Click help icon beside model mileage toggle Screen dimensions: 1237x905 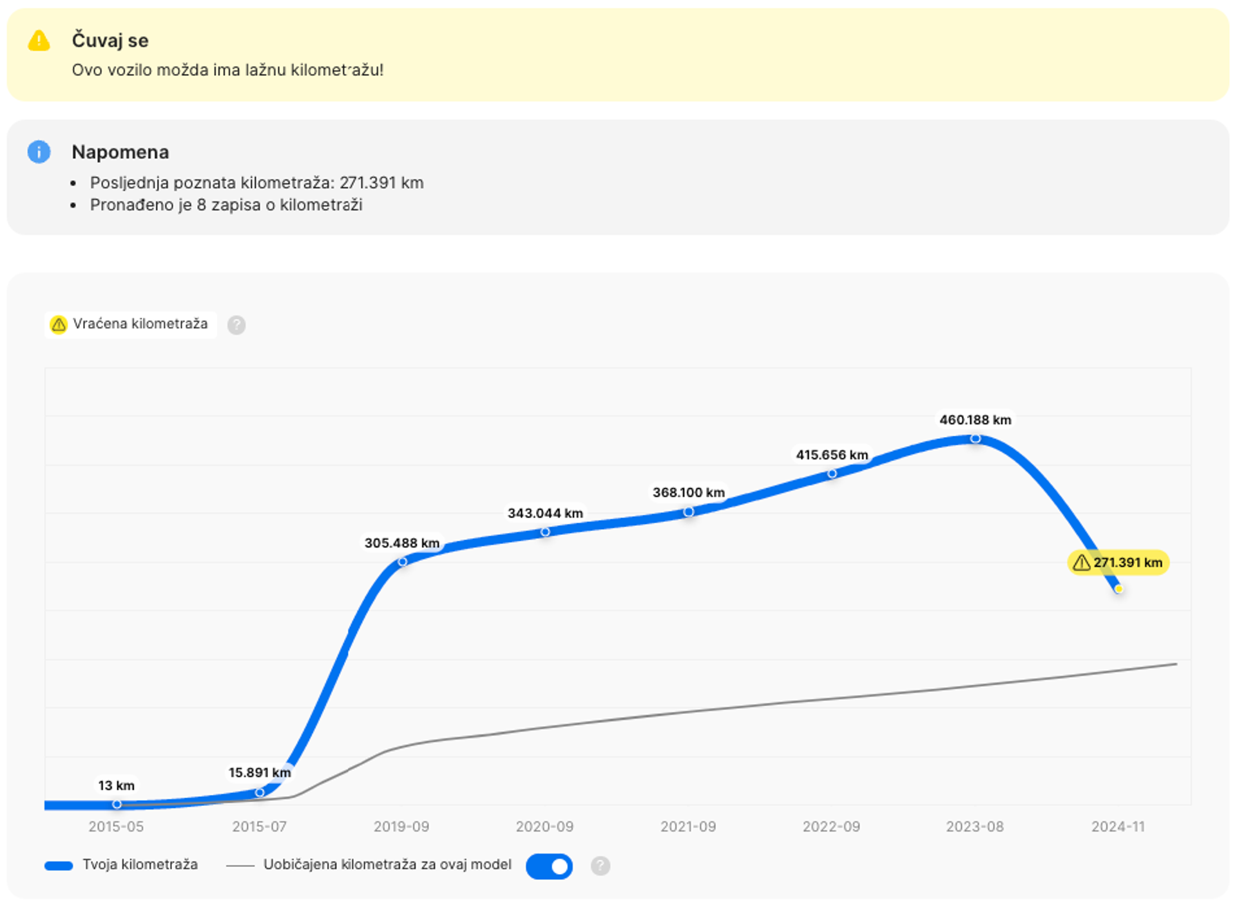point(600,866)
